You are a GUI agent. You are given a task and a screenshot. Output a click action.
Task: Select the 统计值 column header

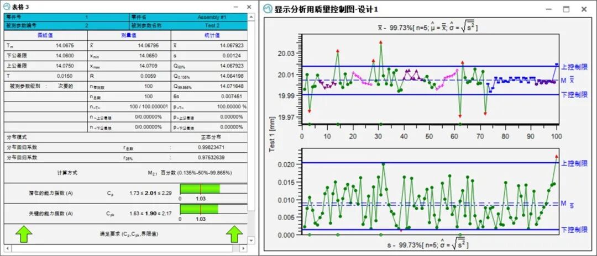coord(212,35)
